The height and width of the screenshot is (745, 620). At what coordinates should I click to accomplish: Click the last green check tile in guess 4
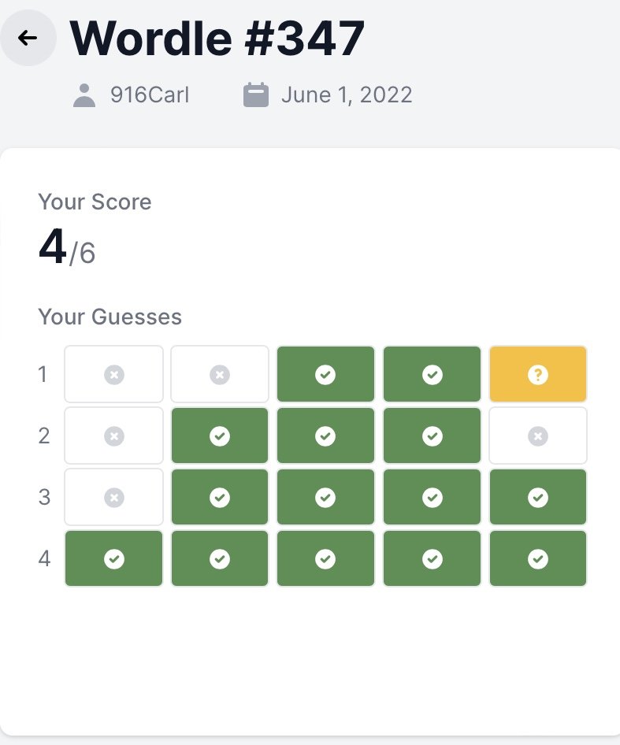point(538,559)
